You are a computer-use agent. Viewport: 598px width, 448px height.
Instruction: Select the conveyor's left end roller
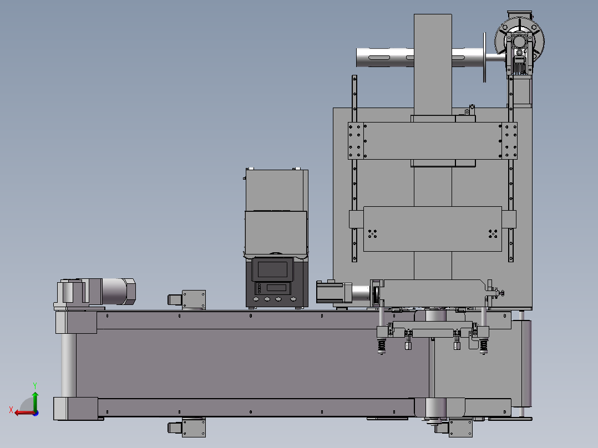(x=68, y=365)
